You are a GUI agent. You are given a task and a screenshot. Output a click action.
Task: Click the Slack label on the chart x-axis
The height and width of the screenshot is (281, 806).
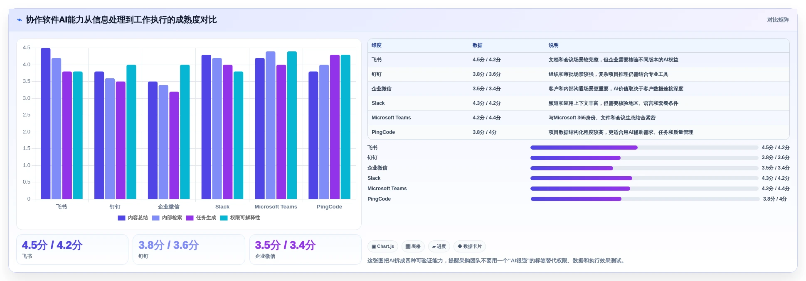(222, 207)
